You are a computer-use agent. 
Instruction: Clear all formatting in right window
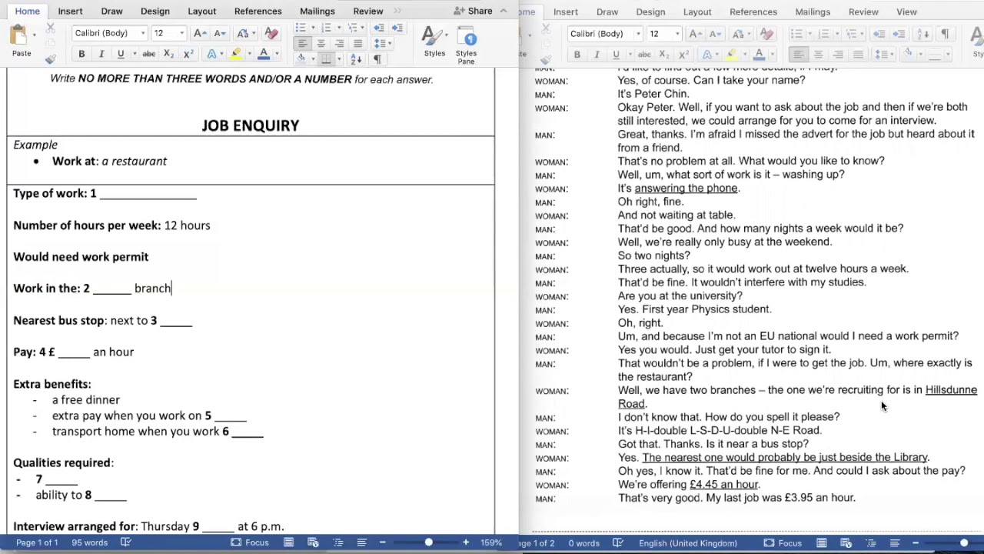pyautogui.click(x=766, y=34)
